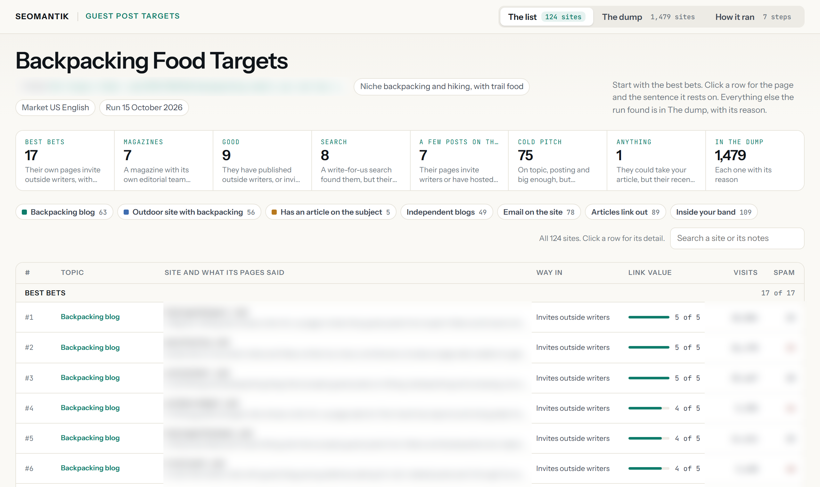Sort by the Way In column header
The image size is (820, 487).
coord(549,272)
